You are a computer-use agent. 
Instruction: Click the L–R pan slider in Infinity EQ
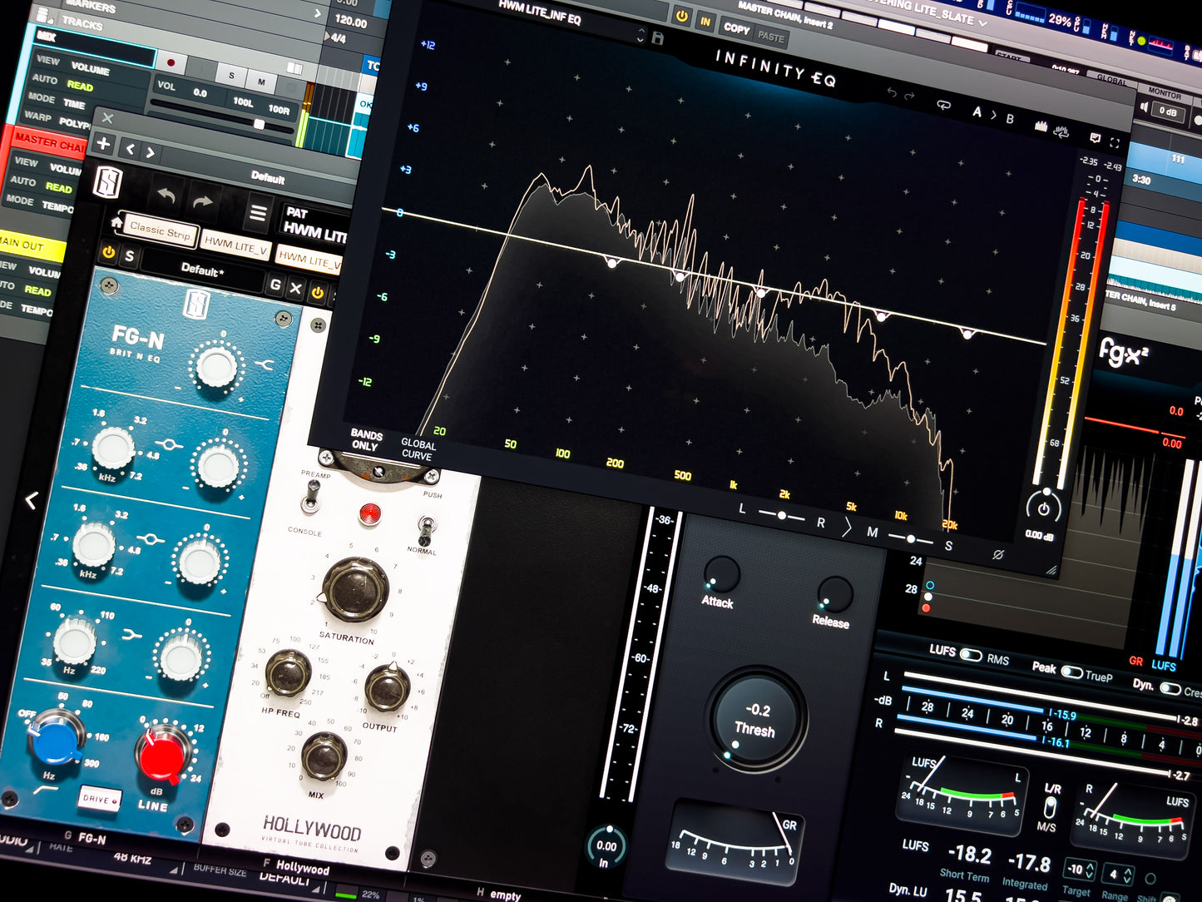781,516
